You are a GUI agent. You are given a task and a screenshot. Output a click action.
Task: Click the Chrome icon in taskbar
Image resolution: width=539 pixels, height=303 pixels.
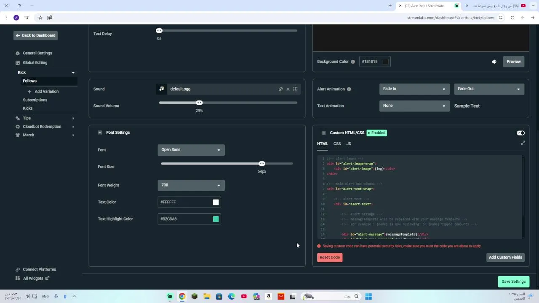182,296
